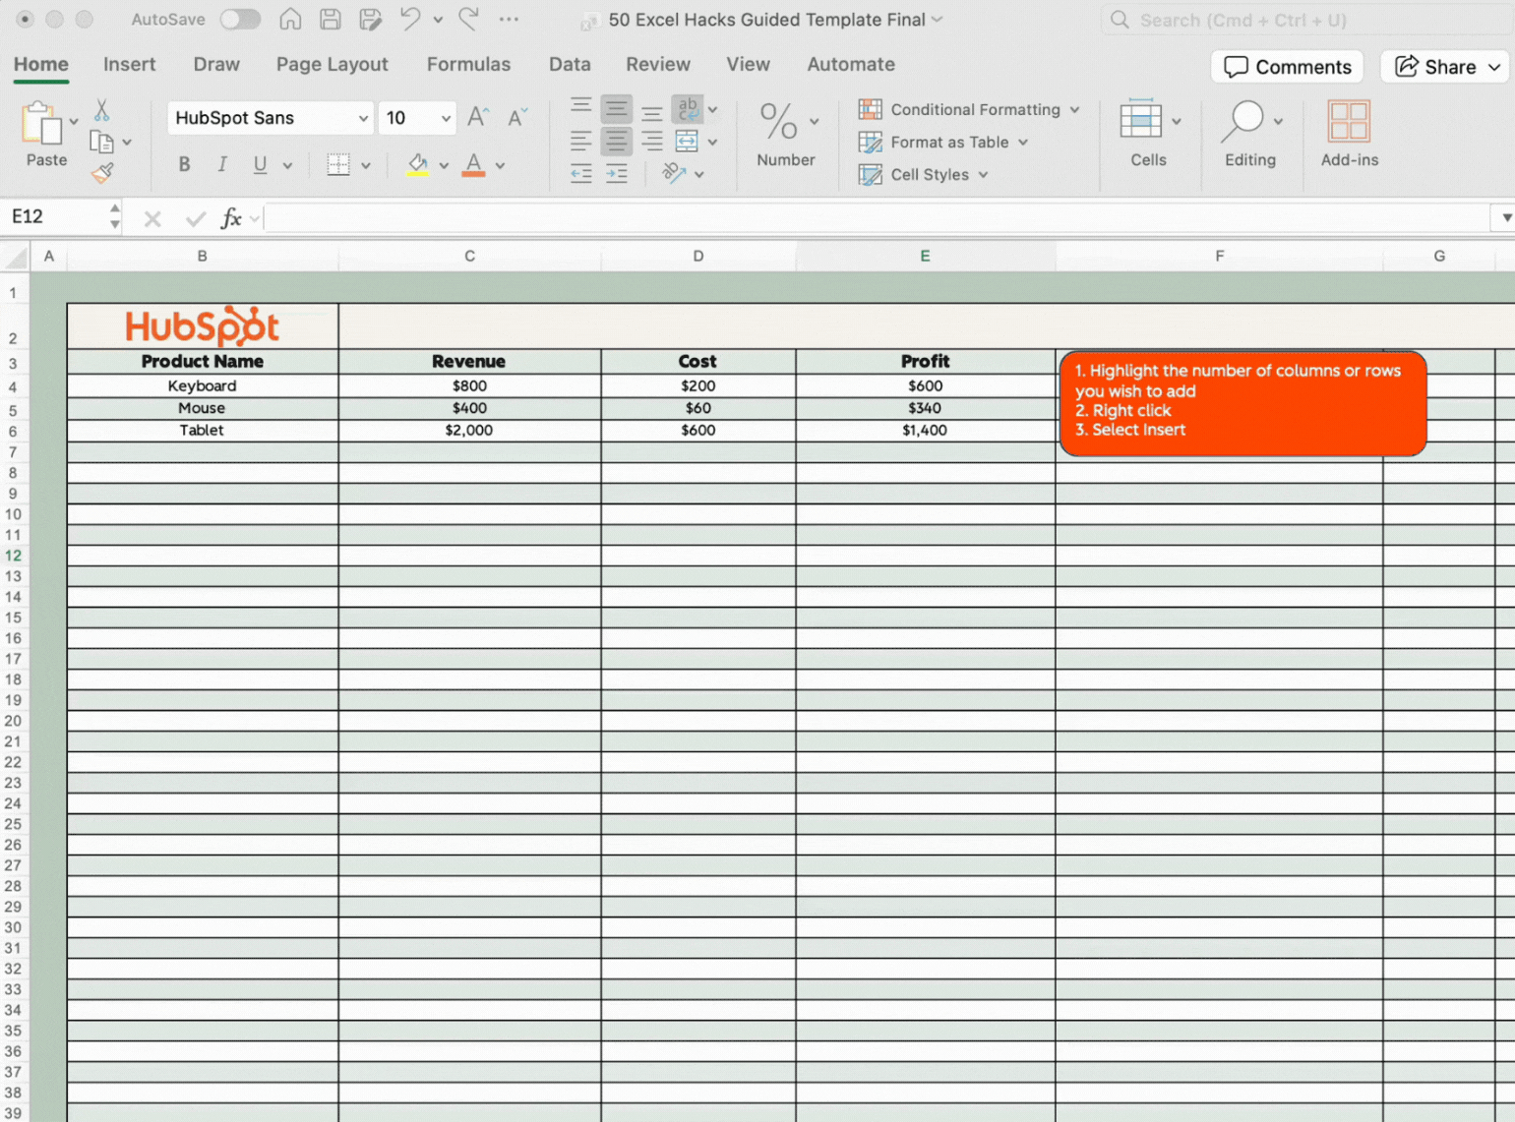
Task: Click the Comments button
Action: (1287, 67)
